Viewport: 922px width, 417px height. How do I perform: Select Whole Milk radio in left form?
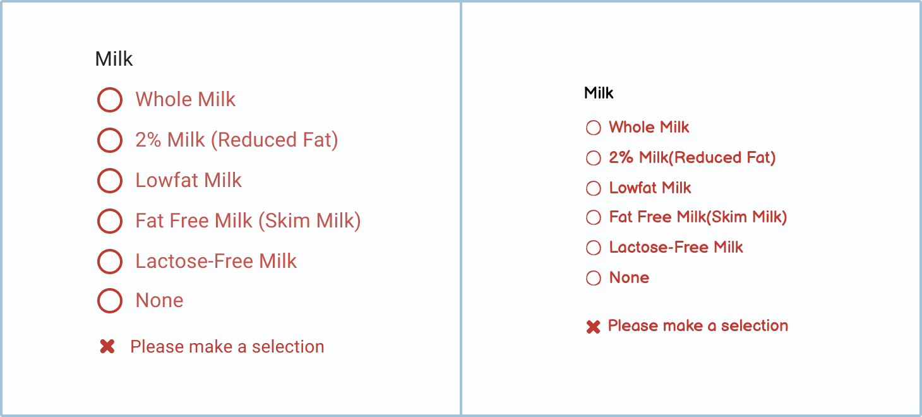110,100
